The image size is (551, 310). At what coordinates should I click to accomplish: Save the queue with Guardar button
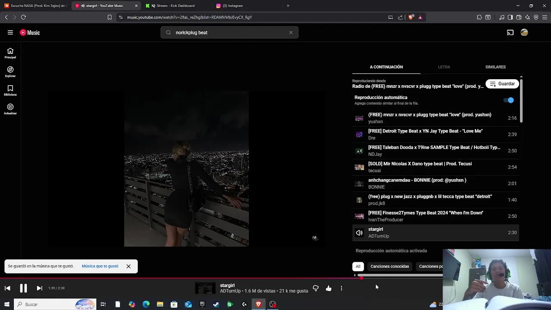coord(502,84)
